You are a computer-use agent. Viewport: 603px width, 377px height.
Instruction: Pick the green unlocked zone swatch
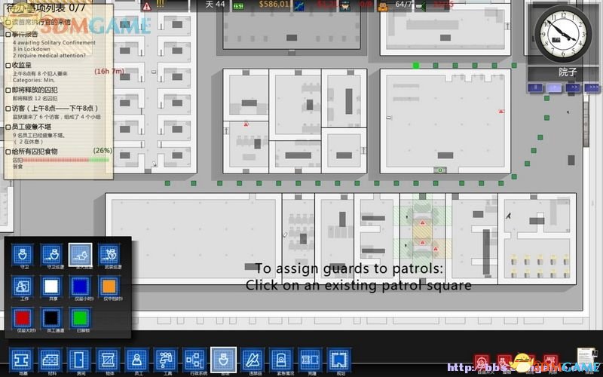(81, 318)
